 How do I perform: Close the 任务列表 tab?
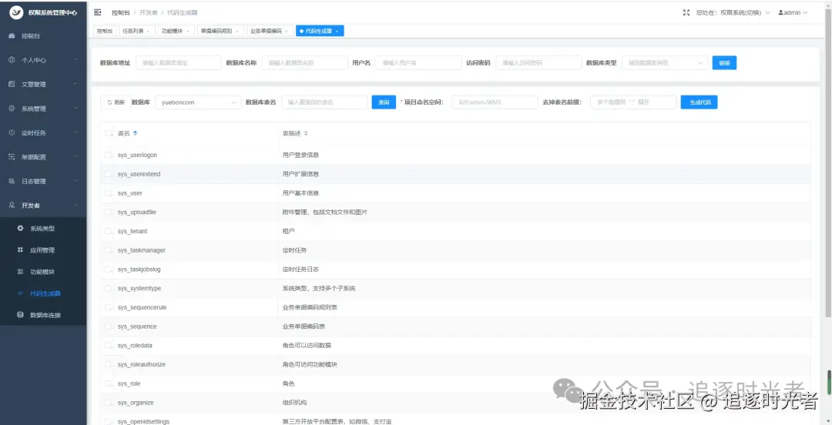tap(149, 32)
